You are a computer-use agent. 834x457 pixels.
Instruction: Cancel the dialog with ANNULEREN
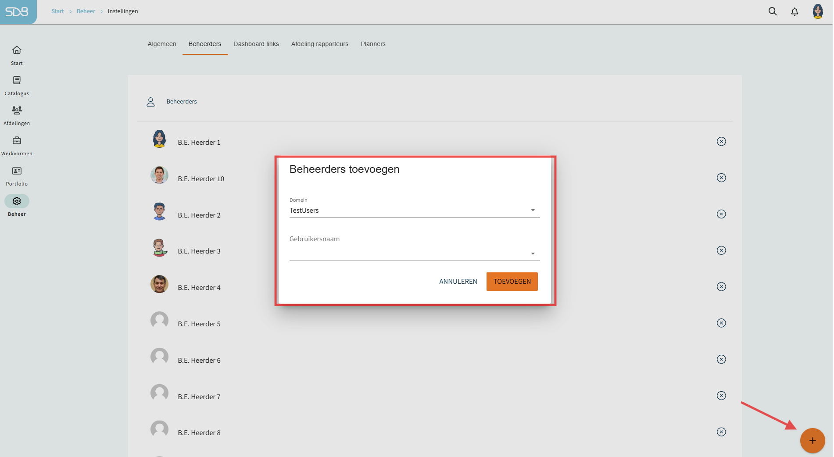coord(458,282)
